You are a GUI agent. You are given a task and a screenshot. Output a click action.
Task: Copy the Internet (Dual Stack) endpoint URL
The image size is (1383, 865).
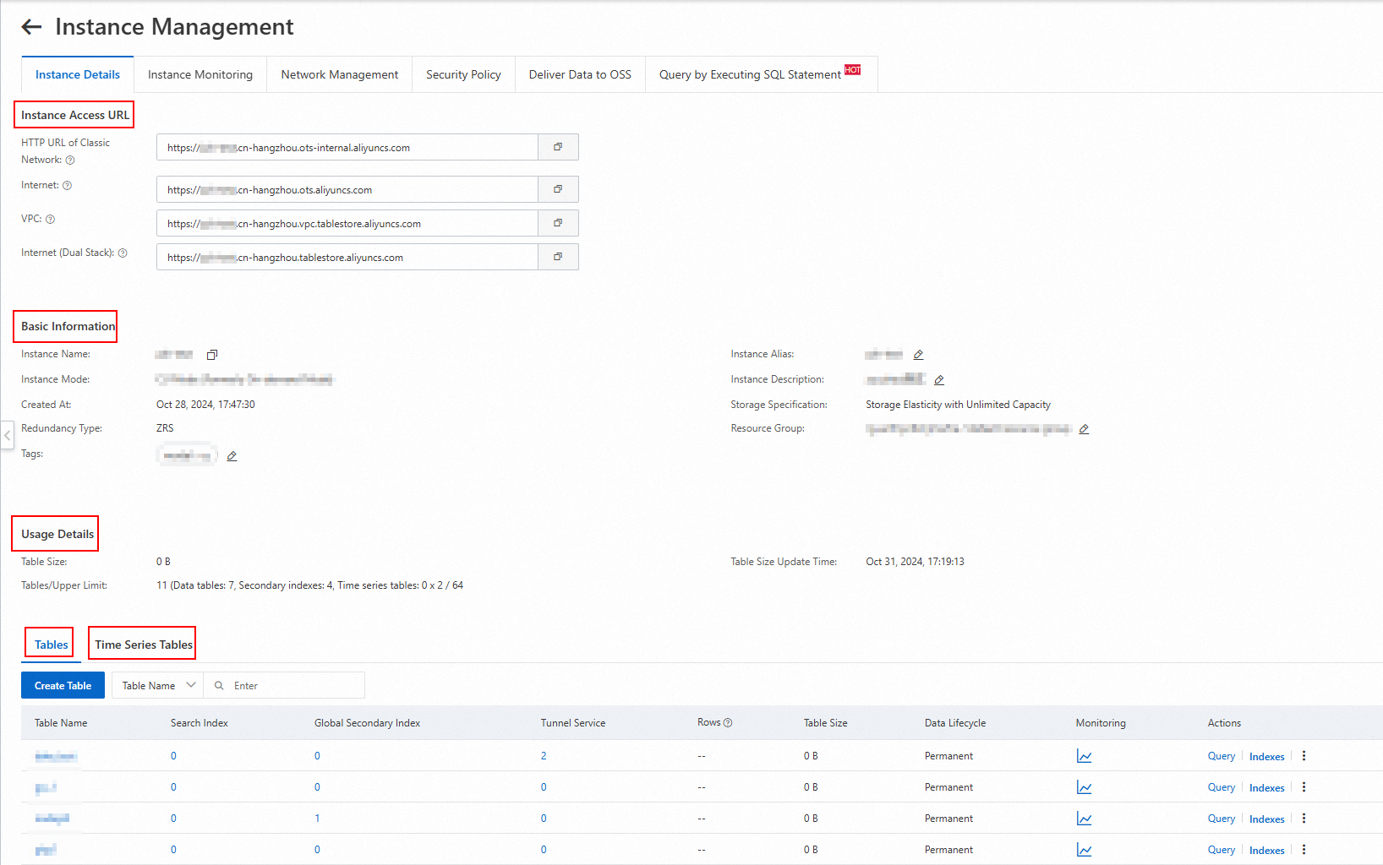point(558,257)
